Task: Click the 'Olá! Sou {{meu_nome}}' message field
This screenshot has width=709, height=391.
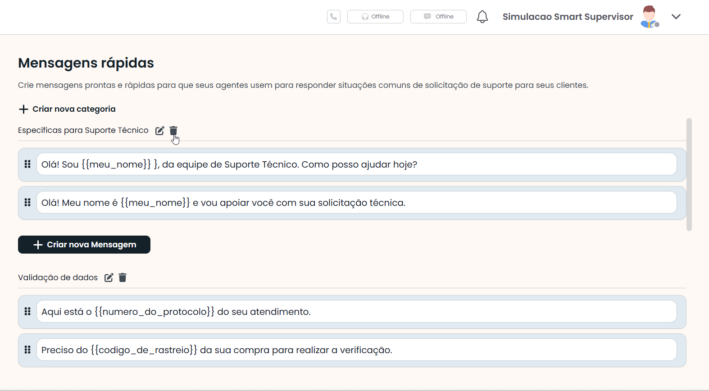Action: [x=356, y=164]
